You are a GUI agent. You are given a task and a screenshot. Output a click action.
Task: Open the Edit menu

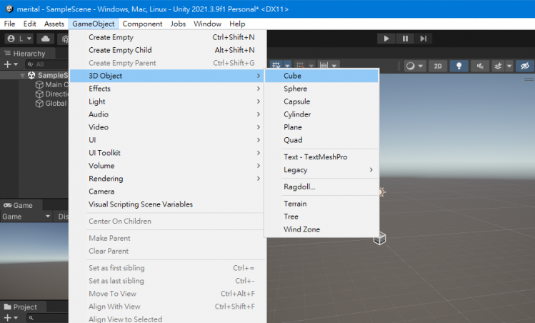[30, 24]
